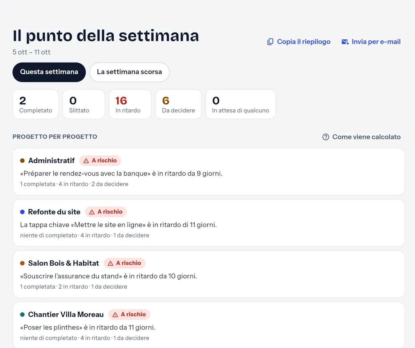Click "1 completata · 2 in ritardo · 1 da decidere"
This screenshot has height=348, width=415.
tap(74, 287)
